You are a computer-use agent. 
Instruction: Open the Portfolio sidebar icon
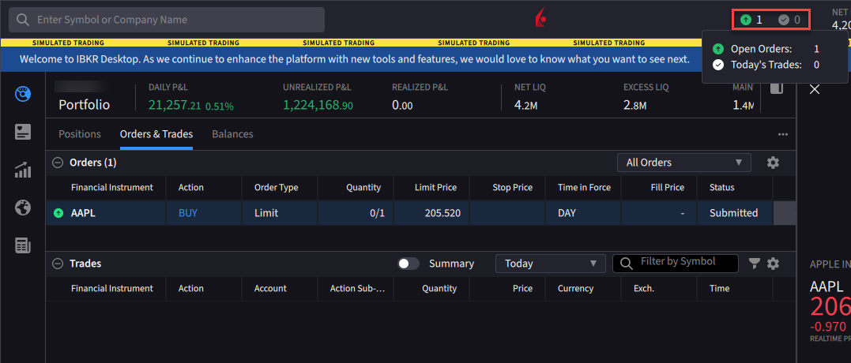tap(23, 94)
